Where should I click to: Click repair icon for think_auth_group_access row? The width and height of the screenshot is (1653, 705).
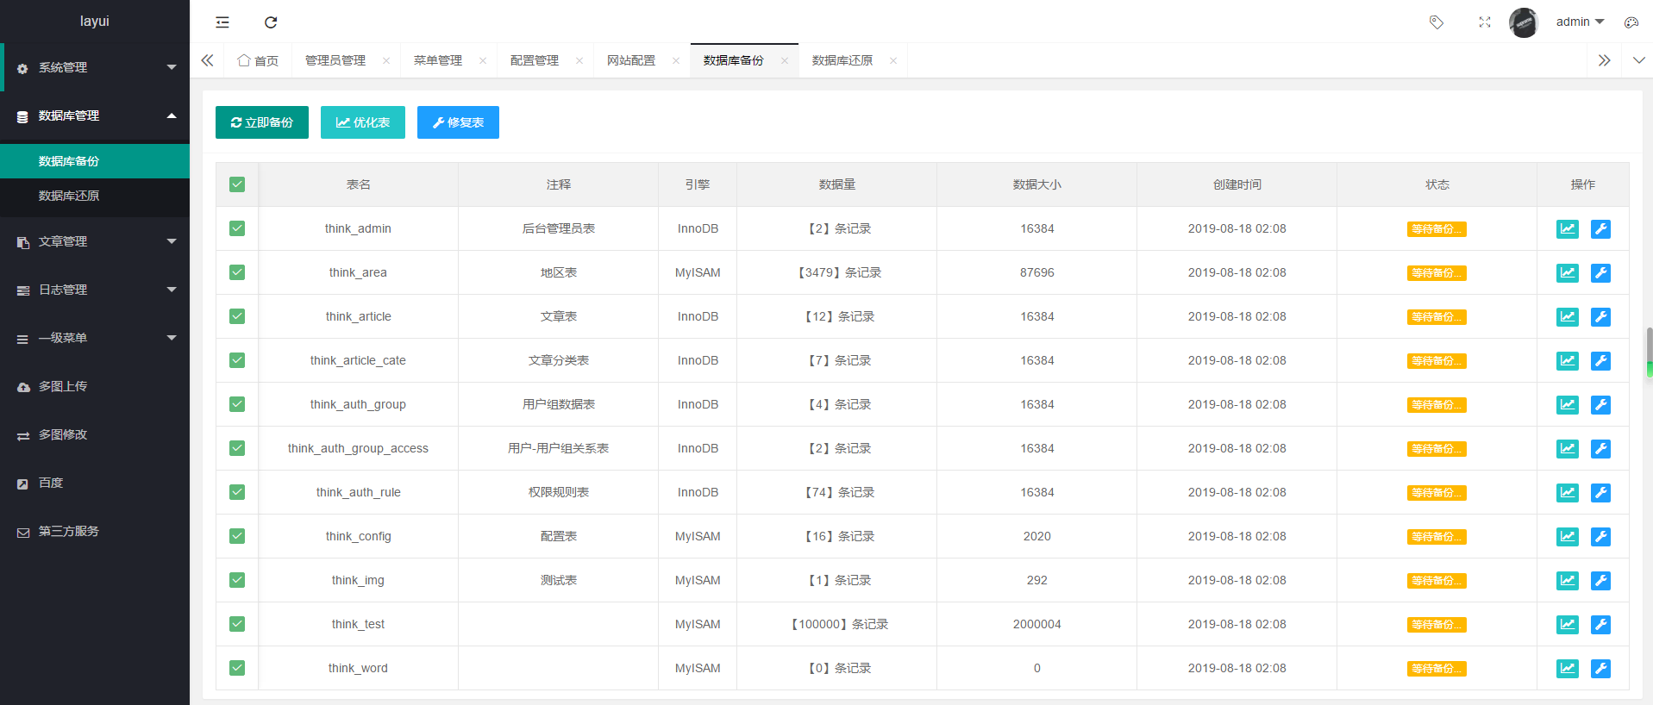[x=1600, y=449]
